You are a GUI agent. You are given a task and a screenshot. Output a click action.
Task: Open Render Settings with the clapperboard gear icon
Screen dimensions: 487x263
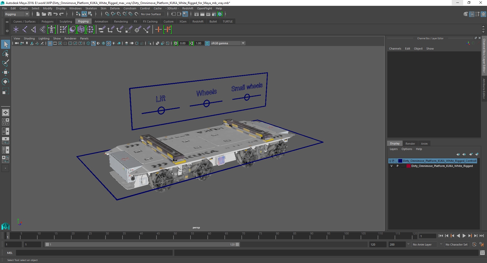click(x=214, y=14)
